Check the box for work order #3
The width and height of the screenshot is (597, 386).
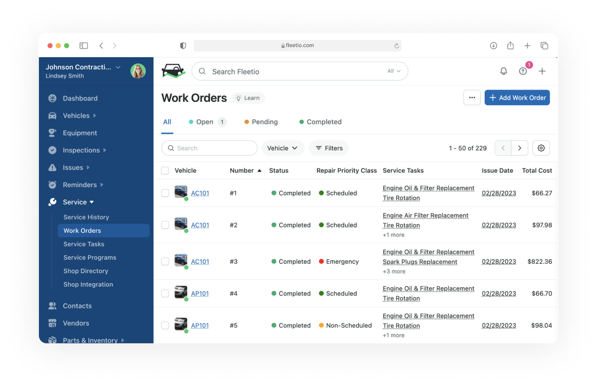pos(165,262)
